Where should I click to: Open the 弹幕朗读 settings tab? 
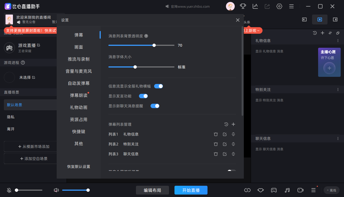tap(79, 95)
